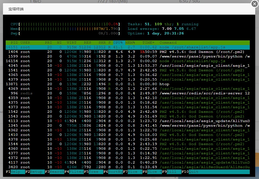Select process row PID 4375
The width and height of the screenshot is (259, 179).
[128, 103]
